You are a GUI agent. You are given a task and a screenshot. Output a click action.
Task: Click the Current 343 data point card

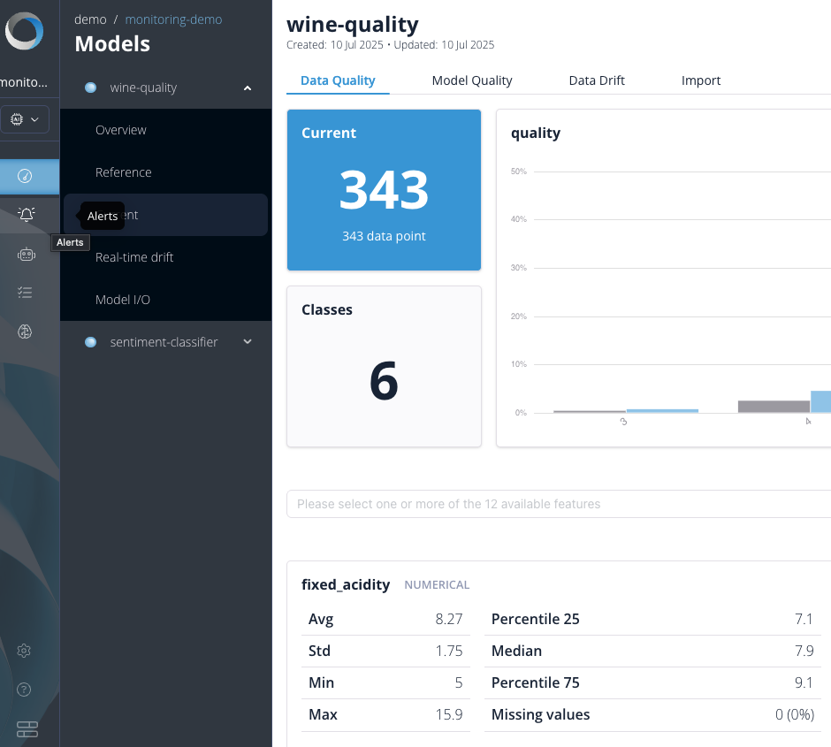(x=384, y=190)
